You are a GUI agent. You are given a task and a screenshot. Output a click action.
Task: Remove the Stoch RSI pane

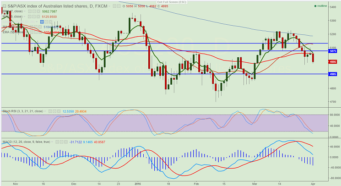pos(59,111)
